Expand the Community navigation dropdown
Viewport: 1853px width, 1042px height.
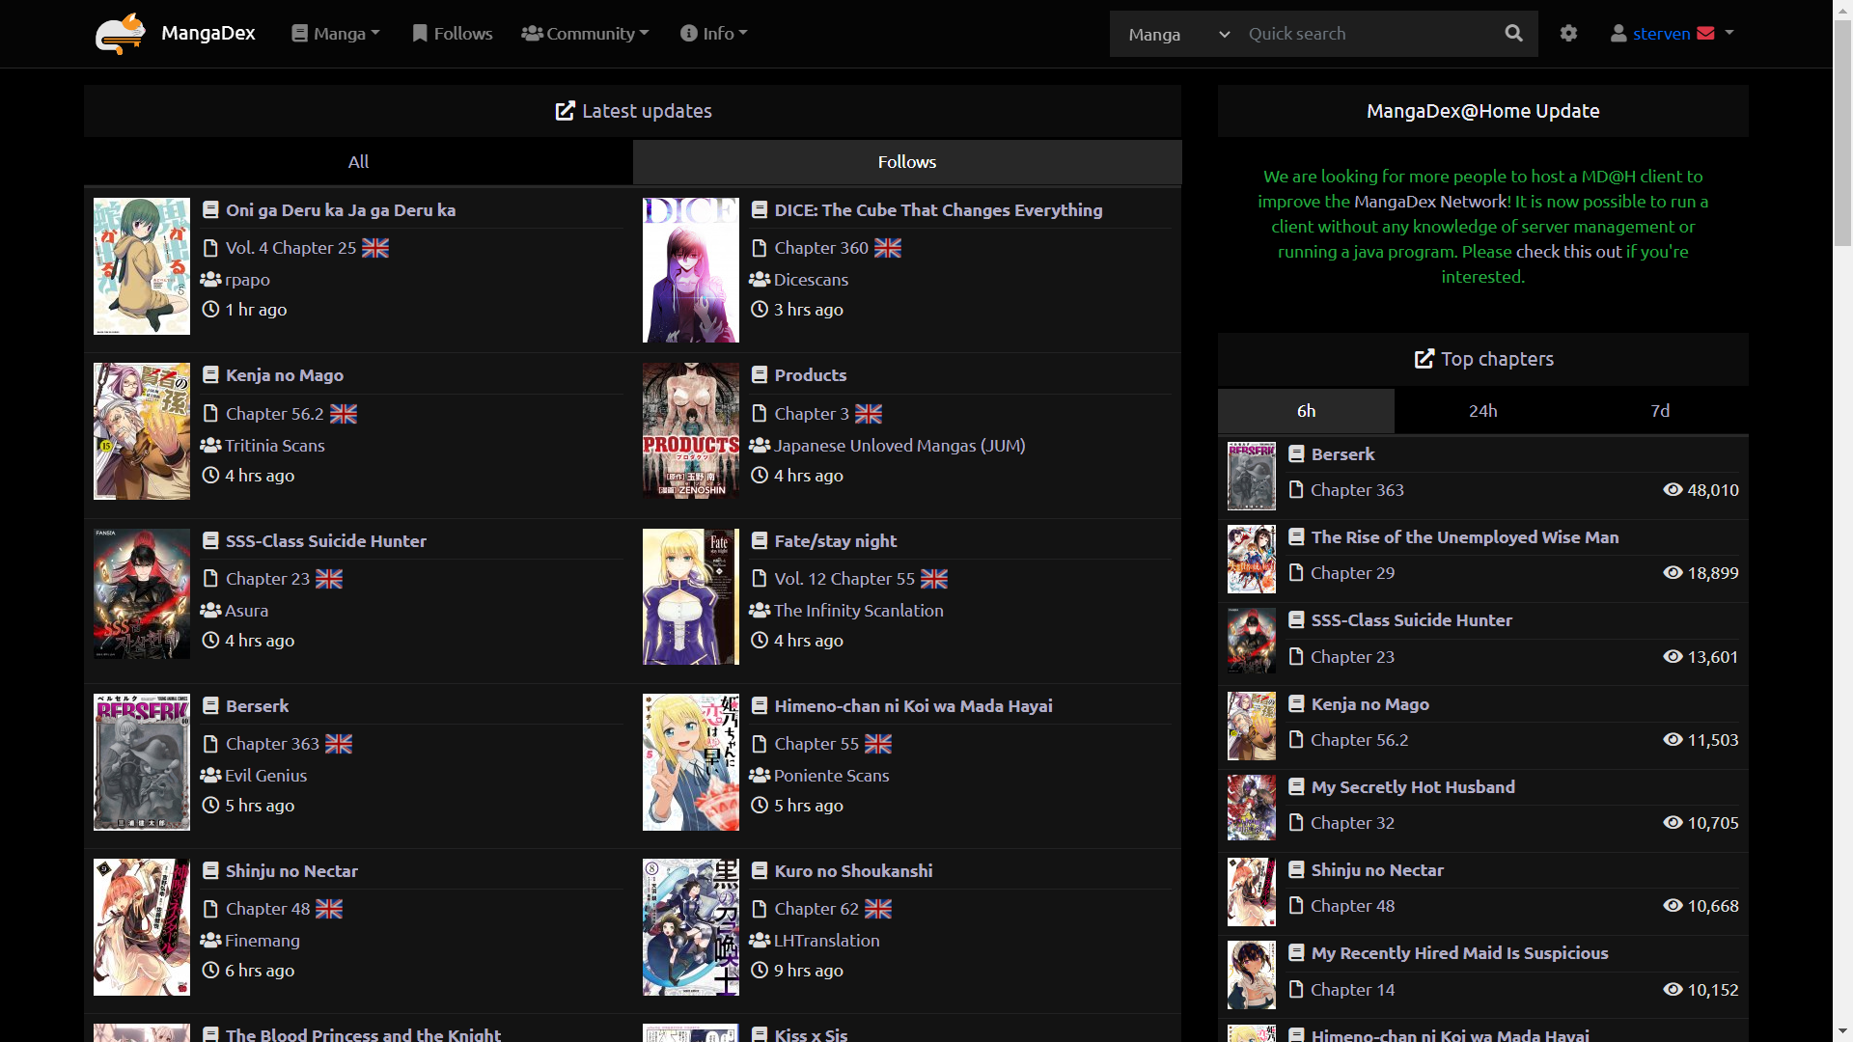click(x=585, y=34)
